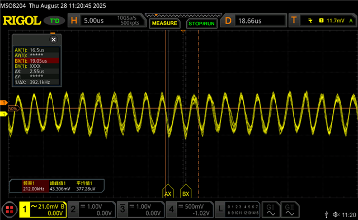This screenshot has width=358, height=220.
Task: Toggle channel 3 tab at 1.00V
Action: (141, 209)
